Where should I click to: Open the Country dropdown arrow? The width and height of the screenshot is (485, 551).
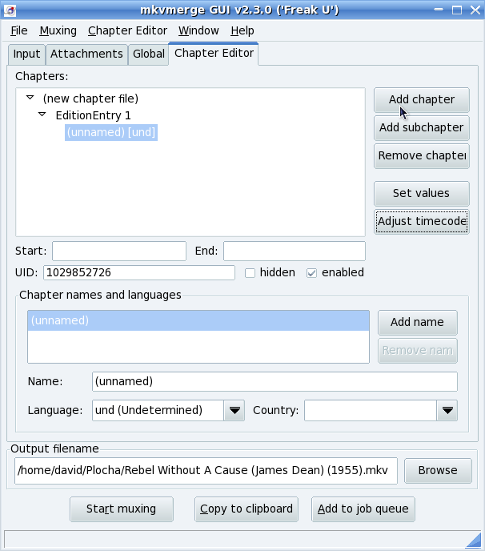pyautogui.click(x=447, y=410)
